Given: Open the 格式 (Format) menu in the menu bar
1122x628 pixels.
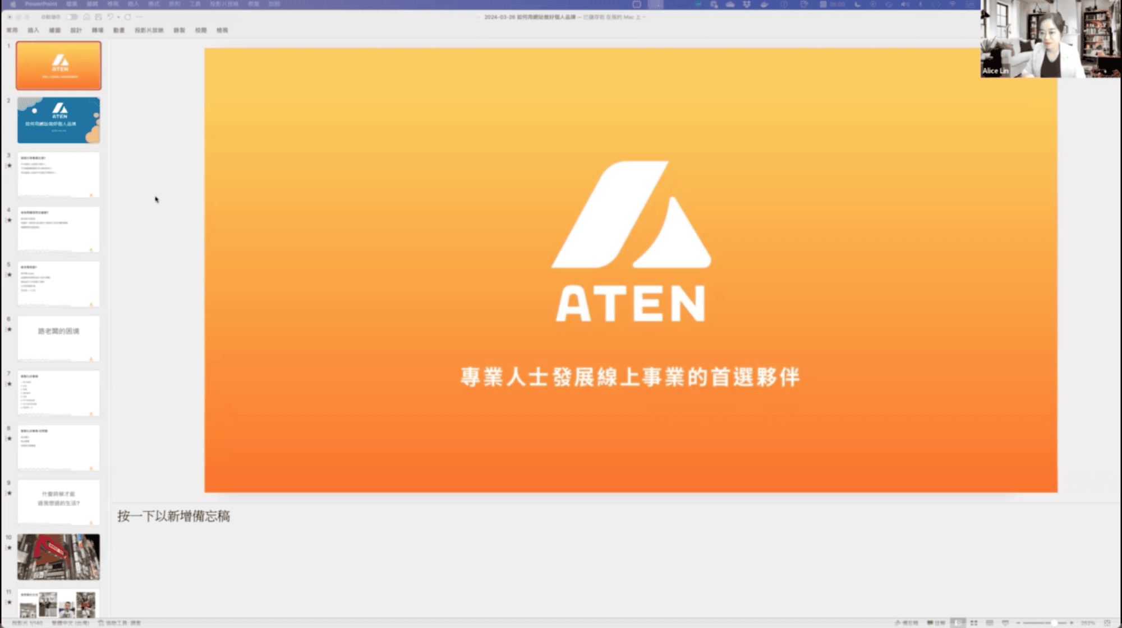Looking at the screenshot, I should (x=154, y=4).
